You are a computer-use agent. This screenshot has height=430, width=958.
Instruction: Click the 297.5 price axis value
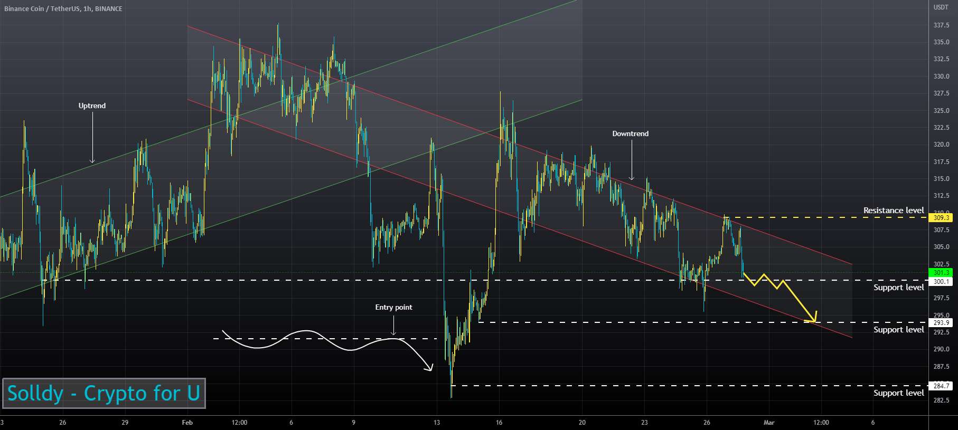click(942, 298)
